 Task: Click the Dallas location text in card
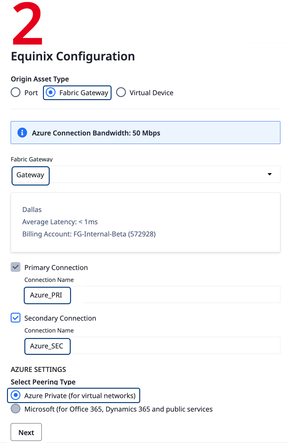(32, 210)
